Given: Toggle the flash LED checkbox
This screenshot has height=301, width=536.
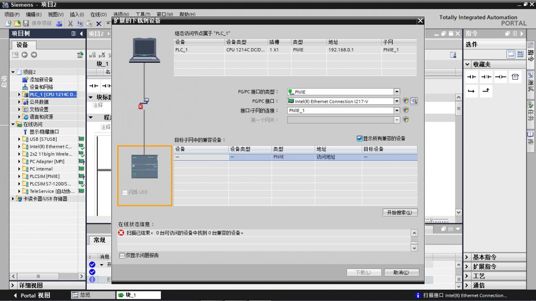Looking at the screenshot, I should (125, 192).
